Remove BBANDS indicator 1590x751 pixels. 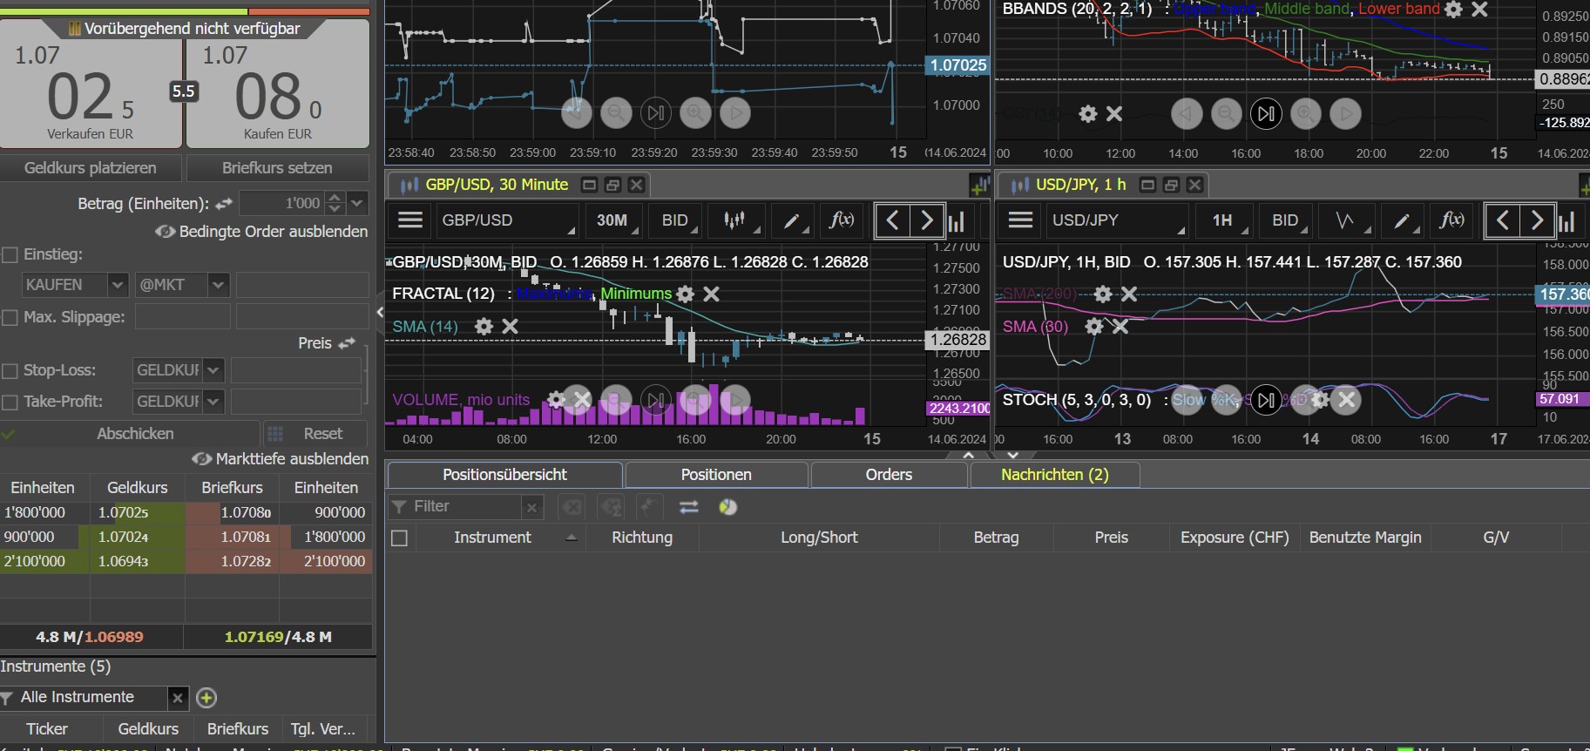click(1479, 10)
